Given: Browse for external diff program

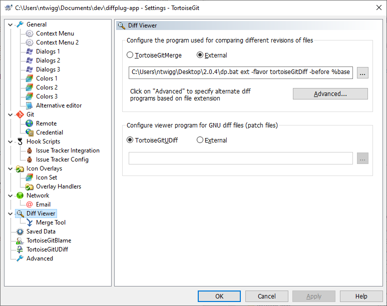Looking at the screenshot, I should (x=362, y=72).
